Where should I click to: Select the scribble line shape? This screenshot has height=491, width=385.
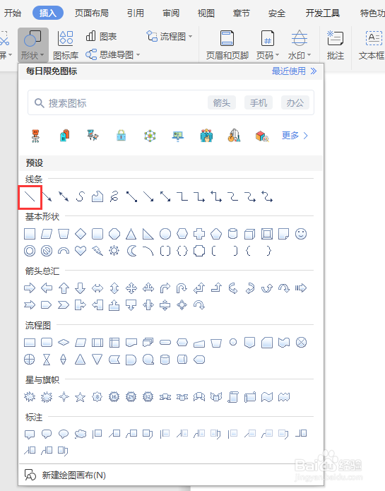tap(114, 197)
